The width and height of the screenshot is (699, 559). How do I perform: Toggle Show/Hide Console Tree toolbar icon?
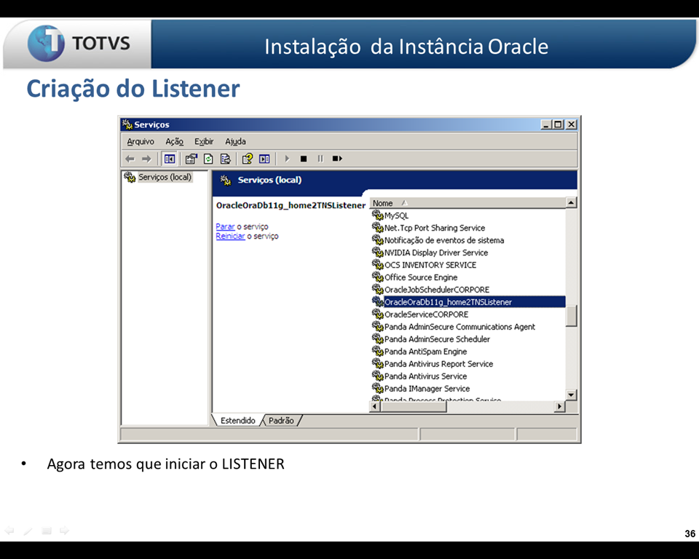coord(170,159)
